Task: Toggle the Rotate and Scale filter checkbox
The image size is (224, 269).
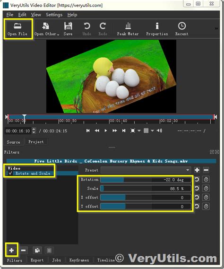Action: (x=10, y=174)
